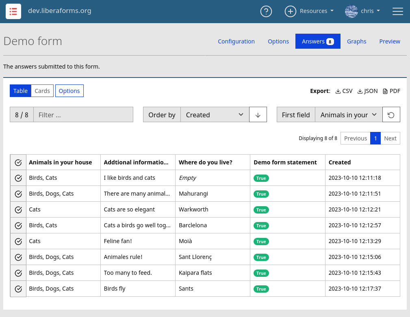
Task: Click the True badge in Mahurangi row
Action: (261, 194)
